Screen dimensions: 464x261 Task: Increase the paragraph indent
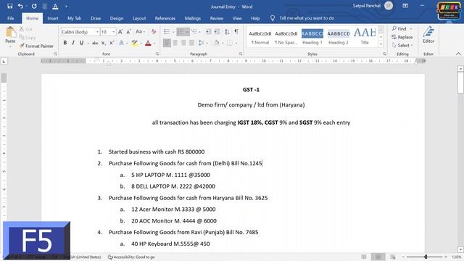click(x=217, y=32)
